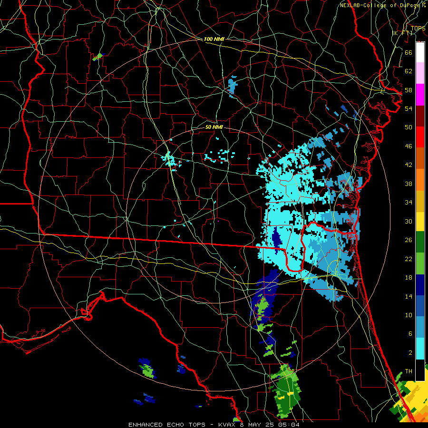The image size is (428, 428).
Task: Click the legend value '10'
Action: (x=409, y=315)
